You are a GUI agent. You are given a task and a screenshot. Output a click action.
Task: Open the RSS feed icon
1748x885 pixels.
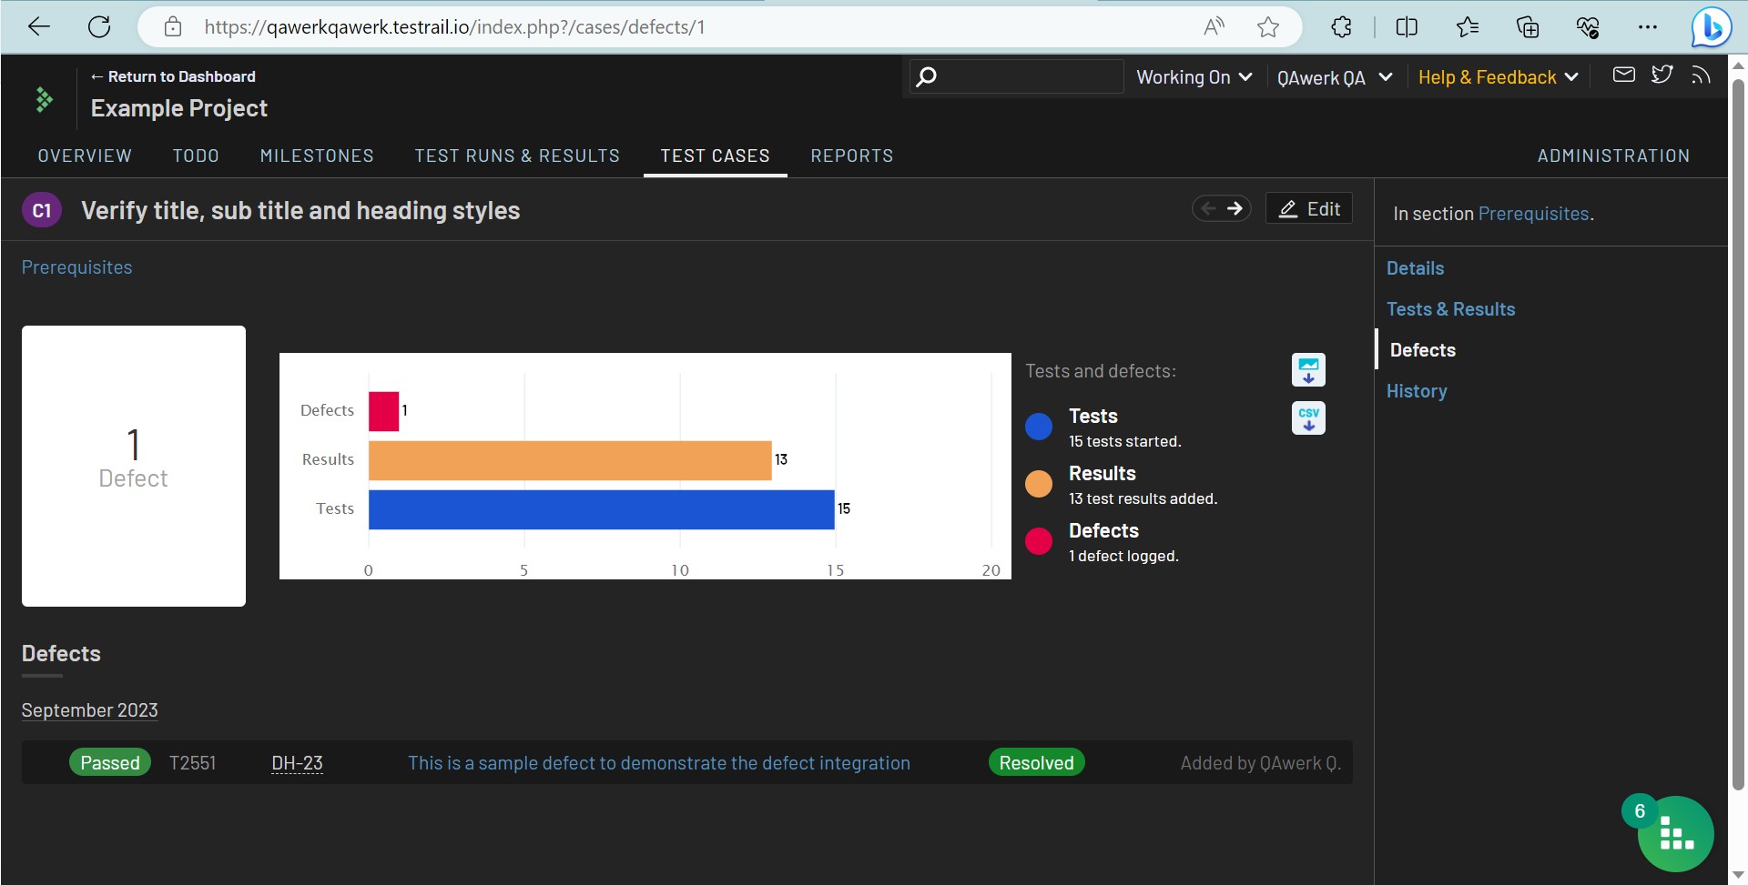pos(1701,75)
